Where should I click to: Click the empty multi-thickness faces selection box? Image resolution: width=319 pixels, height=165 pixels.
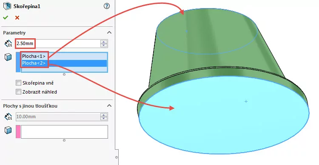(x=64, y=132)
